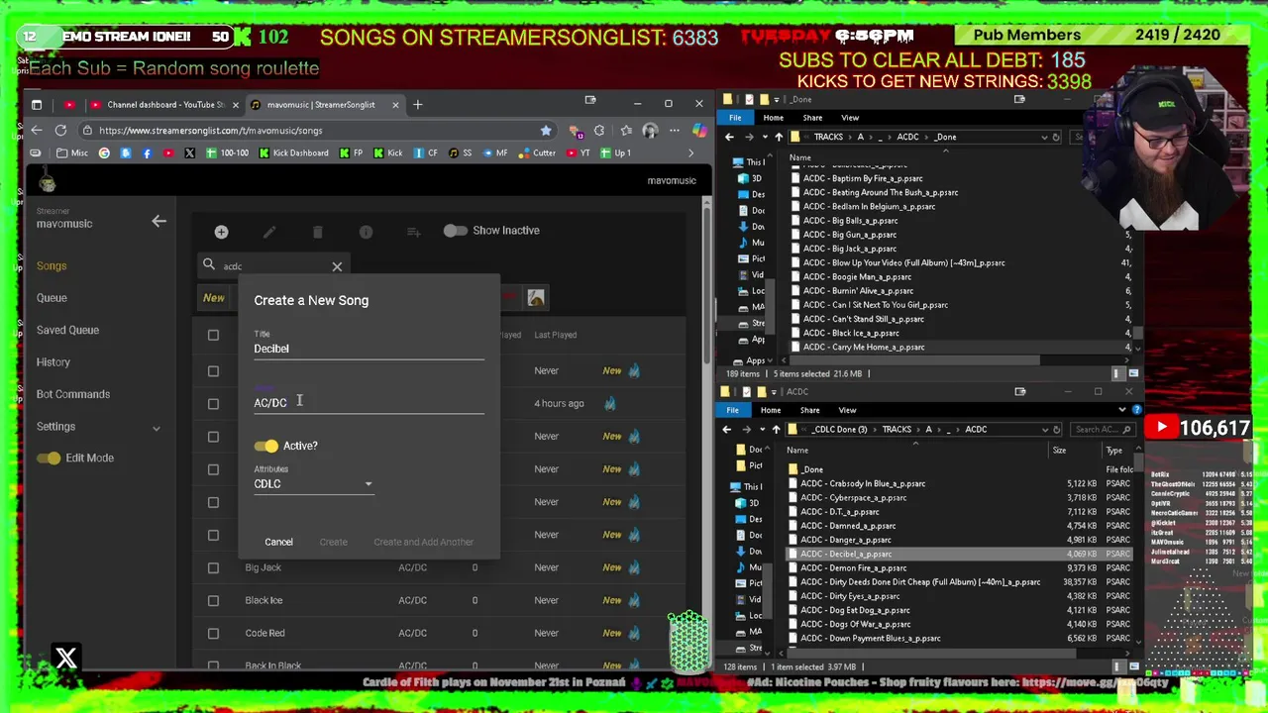Toggle the Edit Mode switch
The height and width of the screenshot is (713, 1268).
(49, 458)
